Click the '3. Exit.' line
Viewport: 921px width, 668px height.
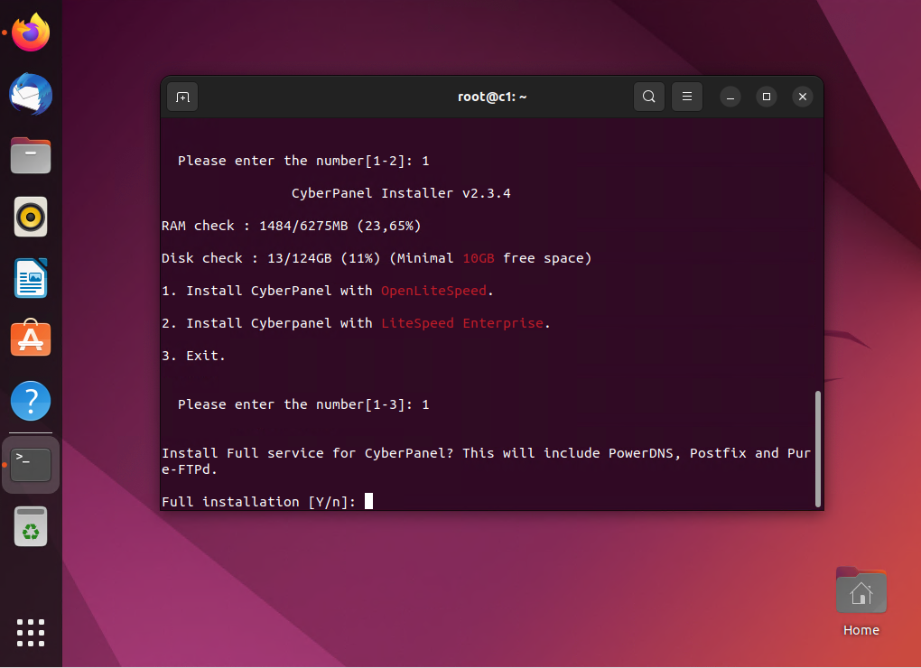click(x=193, y=356)
